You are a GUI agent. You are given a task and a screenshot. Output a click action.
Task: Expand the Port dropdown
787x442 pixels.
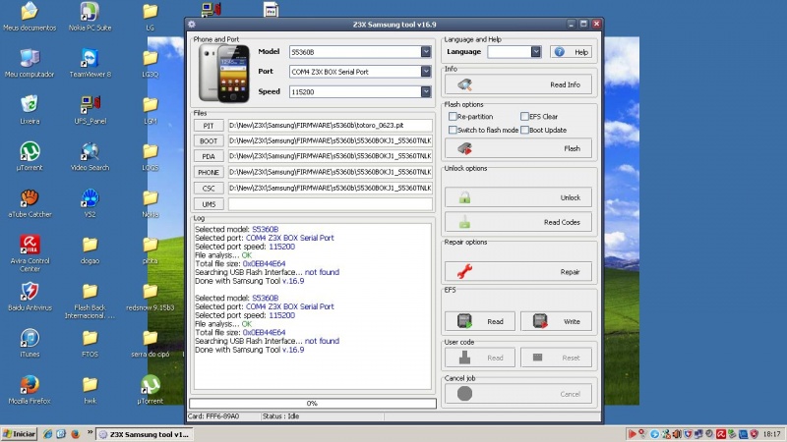tap(426, 72)
